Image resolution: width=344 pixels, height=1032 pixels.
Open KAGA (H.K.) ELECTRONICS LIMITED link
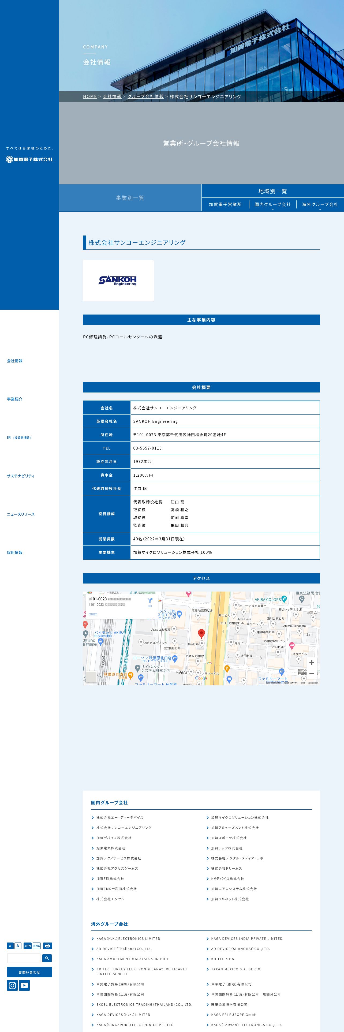128,939
